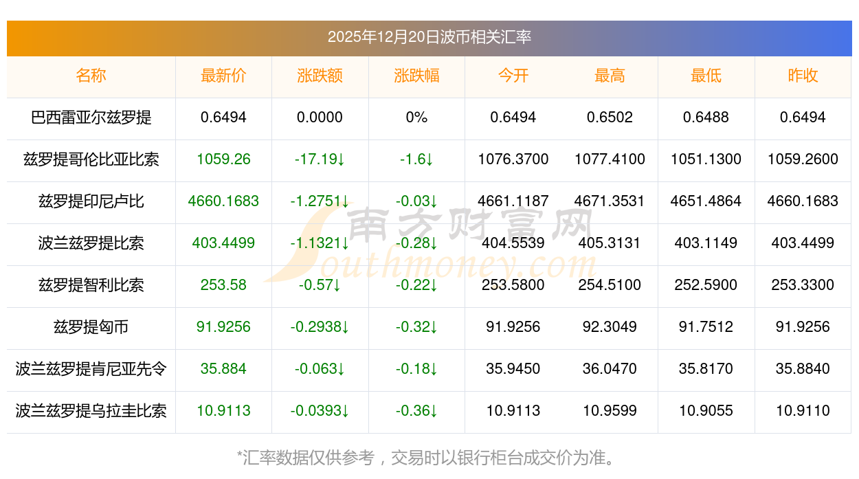
Task: Open the 波兰兹罗提肯尼亚先令 row name
Action: (x=91, y=369)
